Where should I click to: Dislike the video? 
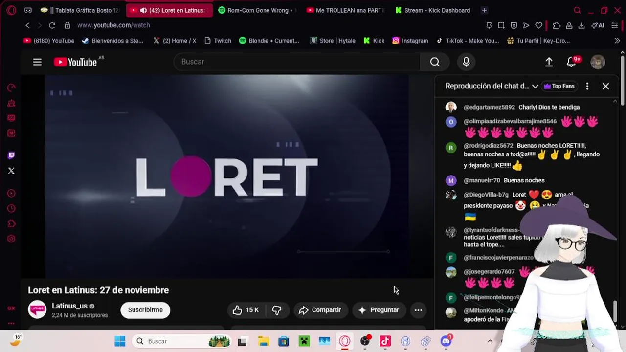(x=277, y=310)
